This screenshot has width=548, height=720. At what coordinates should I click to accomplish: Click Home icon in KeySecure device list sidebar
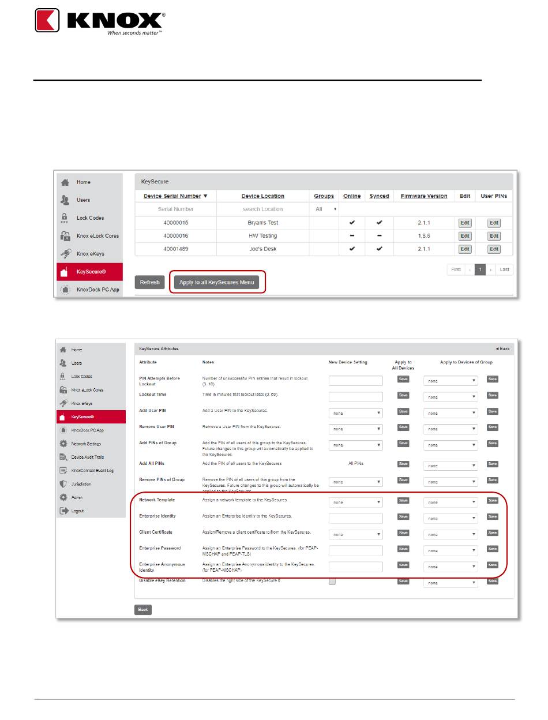point(65,182)
